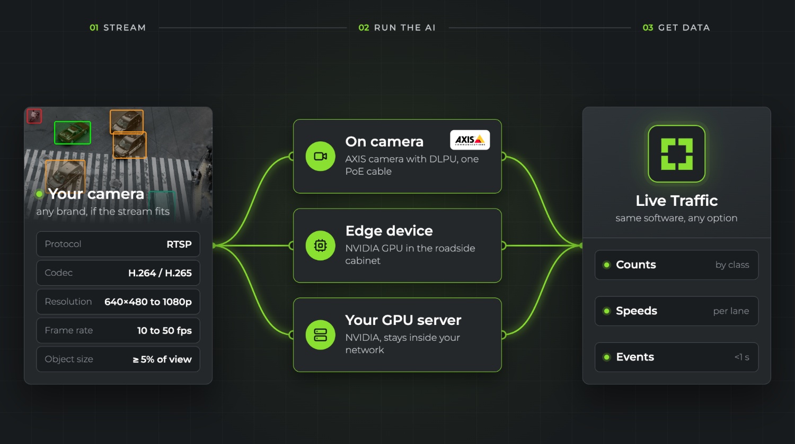The height and width of the screenshot is (444, 795).
Task: Click the Protocol label
Action: (63, 244)
